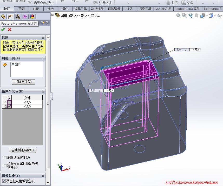Open the Logopress3 零件 tab
The image size is (223, 186).
(187, 9)
